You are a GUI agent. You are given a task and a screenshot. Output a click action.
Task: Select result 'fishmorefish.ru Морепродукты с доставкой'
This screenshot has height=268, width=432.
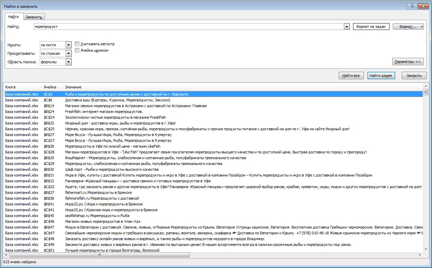213,198
